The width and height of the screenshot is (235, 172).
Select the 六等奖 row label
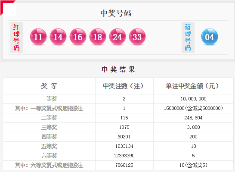pos(49,156)
